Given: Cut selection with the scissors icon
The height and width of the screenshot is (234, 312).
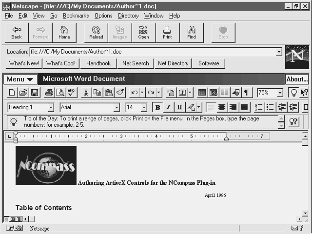Looking at the screenshot, I should (x=86, y=93).
